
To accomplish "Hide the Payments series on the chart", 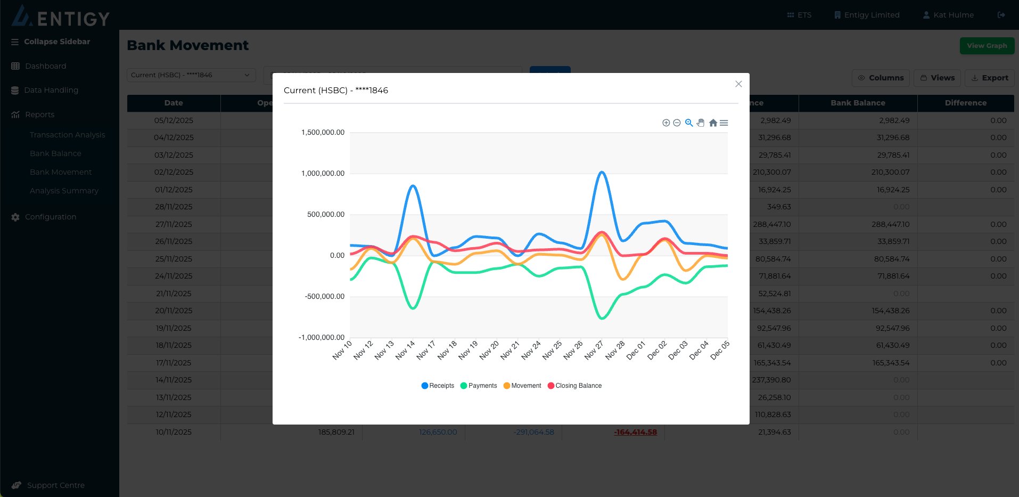I will click(x=478, y=385).
